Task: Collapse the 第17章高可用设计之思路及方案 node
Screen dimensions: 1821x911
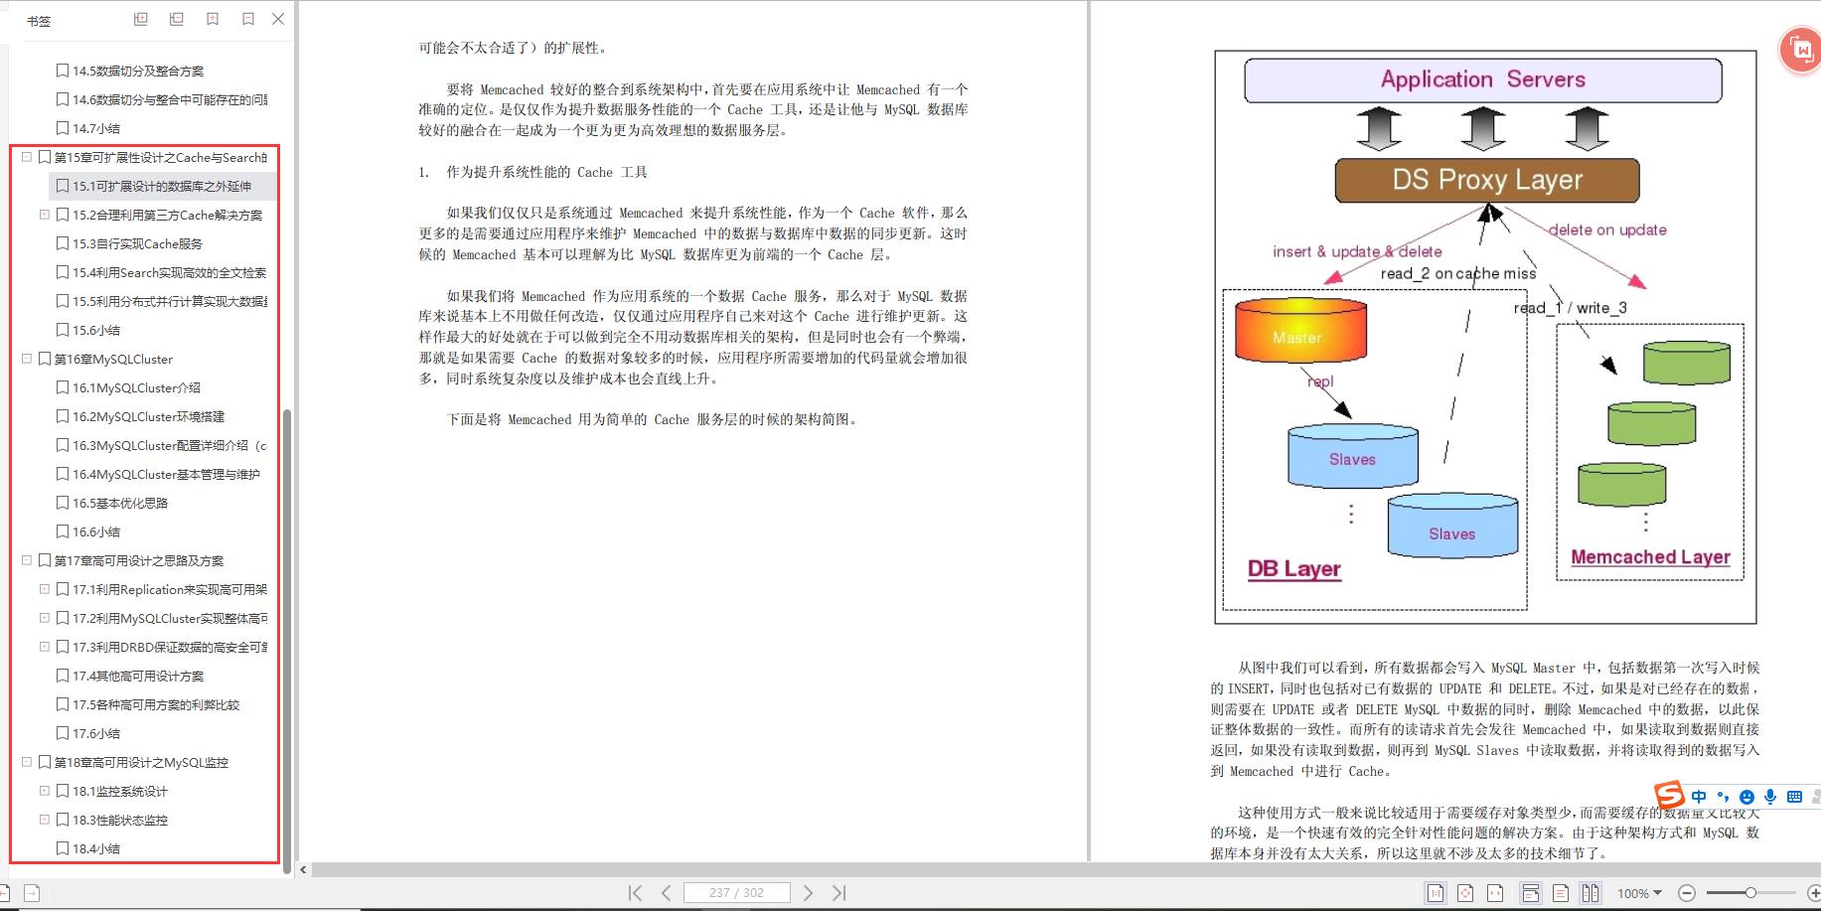Action: [27, 560]
